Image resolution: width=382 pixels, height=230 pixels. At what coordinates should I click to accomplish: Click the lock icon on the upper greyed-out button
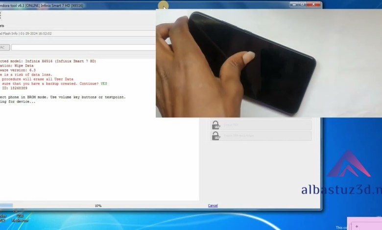[x=216, y=125]
